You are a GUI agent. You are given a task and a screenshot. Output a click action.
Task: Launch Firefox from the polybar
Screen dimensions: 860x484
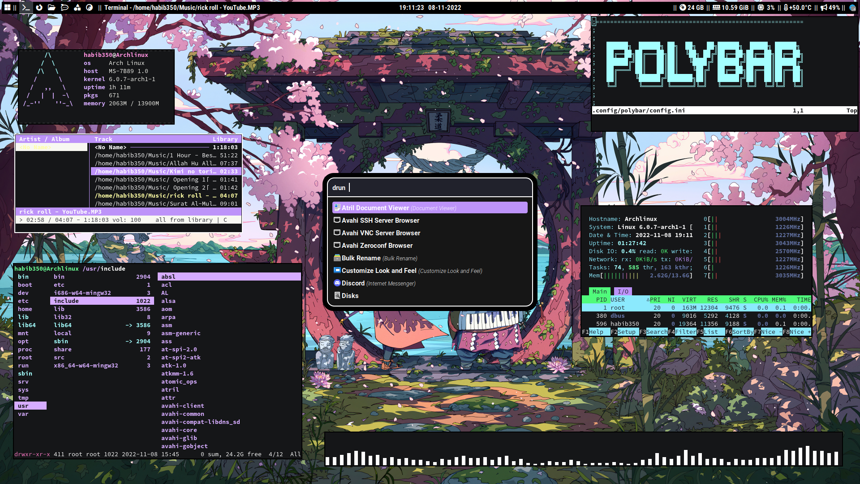39,8
